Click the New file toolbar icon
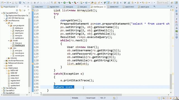 coord(3,2)
